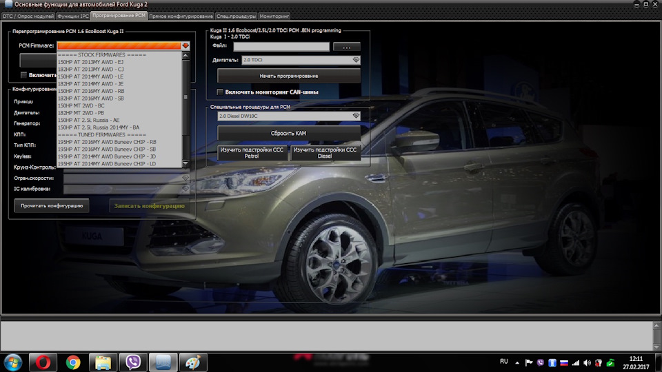The image size is (662, 372).
Task: Click the orange PCM Firmware combo field
Action: point(119,45)
